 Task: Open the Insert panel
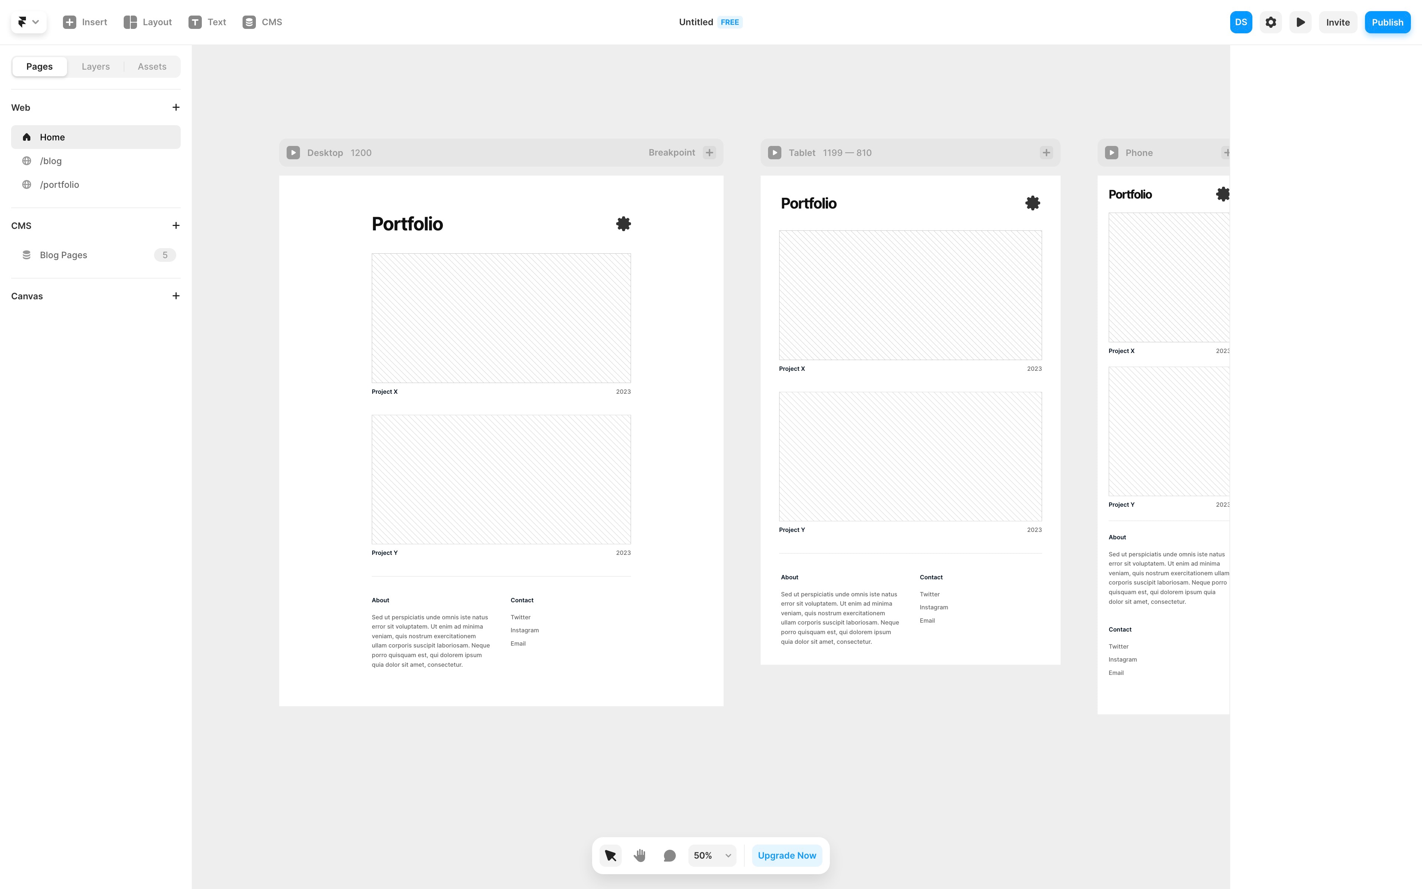[x=85, y=22]
